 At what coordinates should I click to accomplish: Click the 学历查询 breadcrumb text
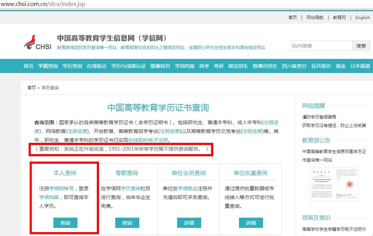[x=50, y=88]
